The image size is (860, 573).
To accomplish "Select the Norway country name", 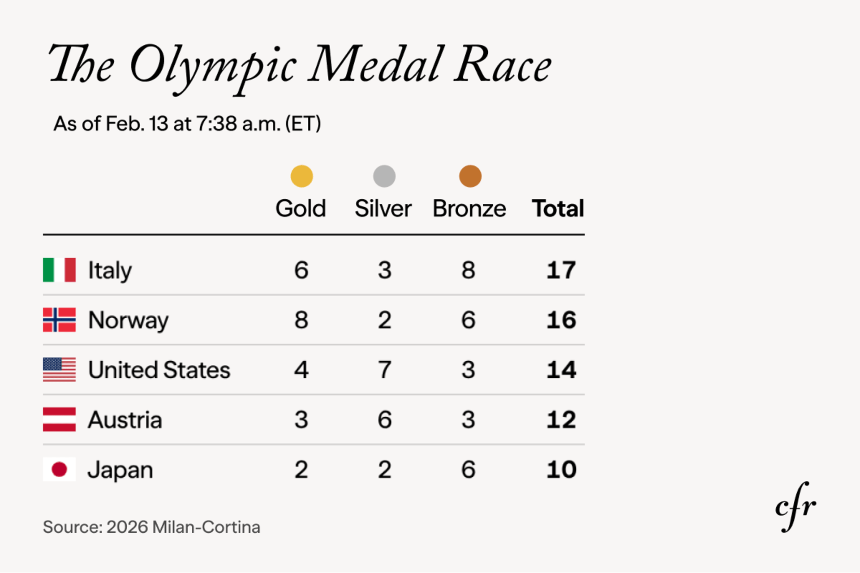I will (x=128, y=321).
